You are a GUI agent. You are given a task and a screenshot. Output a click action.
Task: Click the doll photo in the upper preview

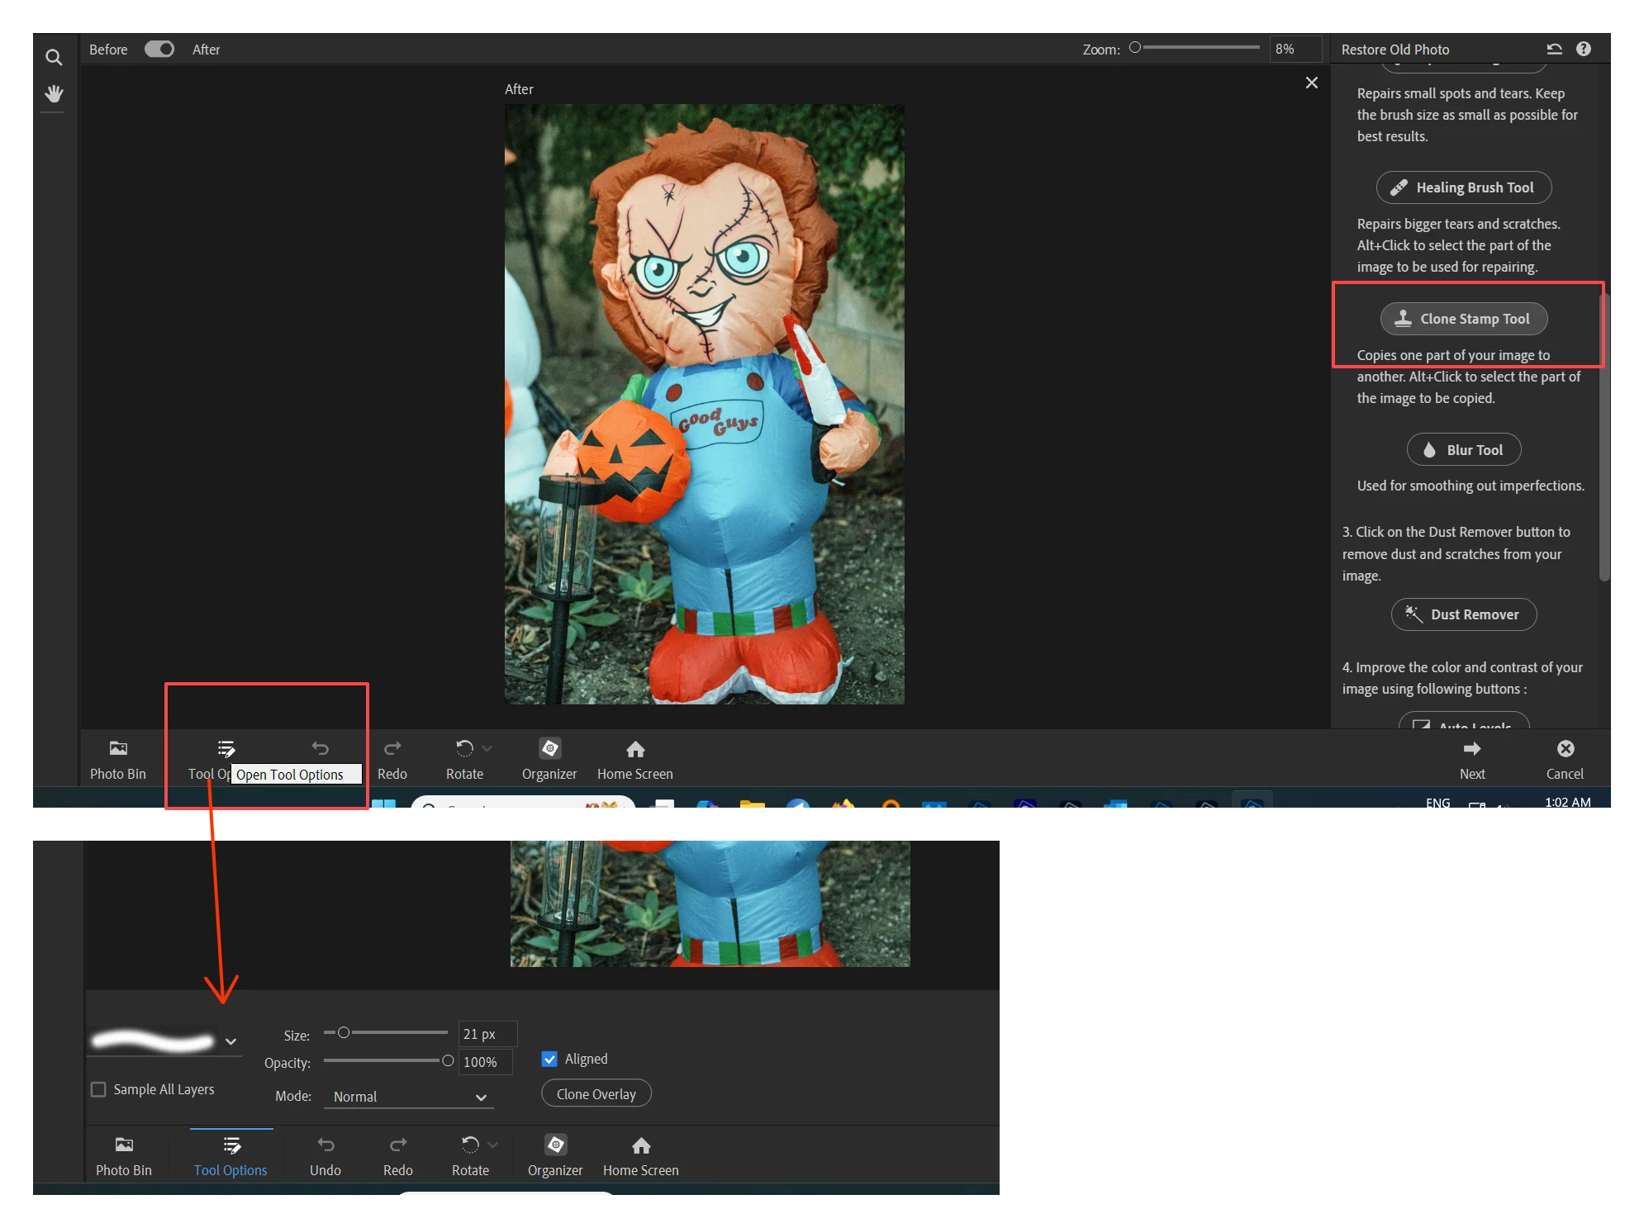point(705,404)
